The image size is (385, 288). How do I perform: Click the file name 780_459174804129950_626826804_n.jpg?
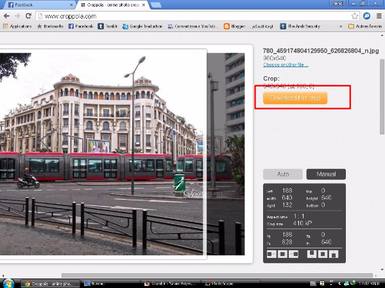[x=321, y=51]
